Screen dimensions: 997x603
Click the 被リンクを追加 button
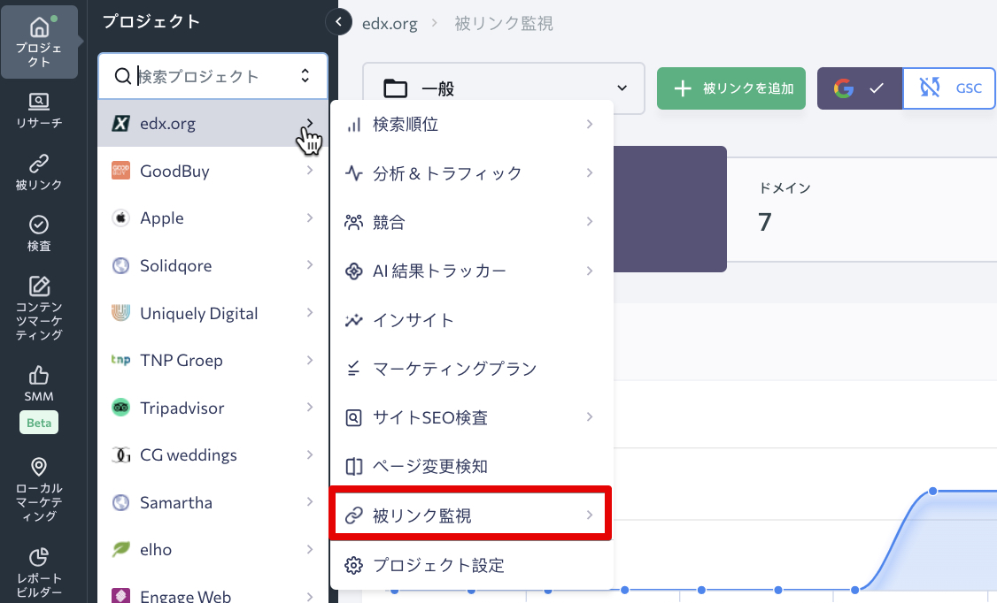731,88
